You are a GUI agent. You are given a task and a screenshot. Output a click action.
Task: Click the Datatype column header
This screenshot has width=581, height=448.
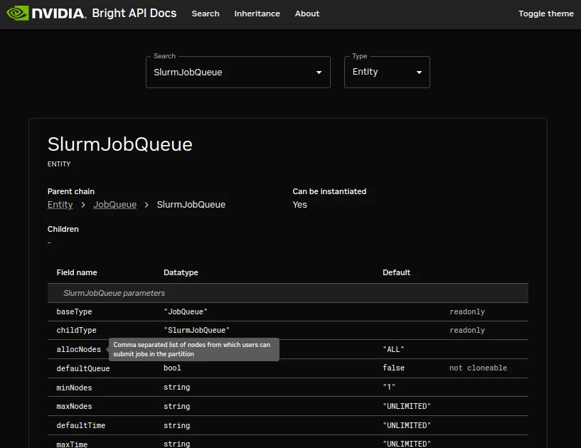coord(181,272)
